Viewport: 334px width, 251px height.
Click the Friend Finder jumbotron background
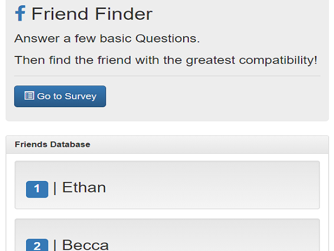[x=219, y=99]
